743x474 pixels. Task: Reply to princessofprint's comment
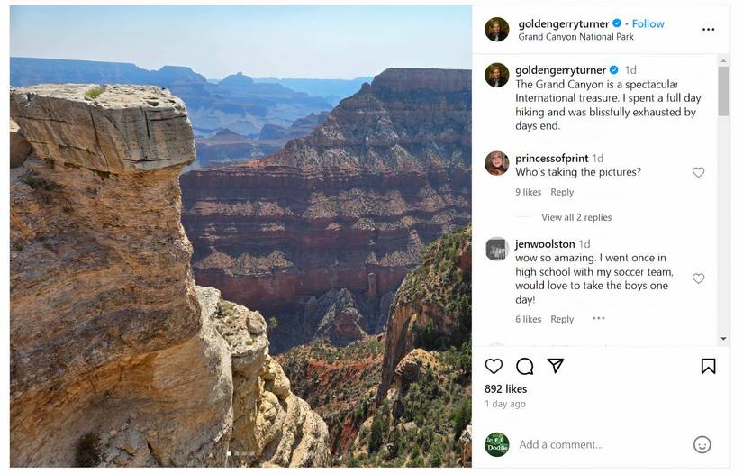tap(562, 192)
